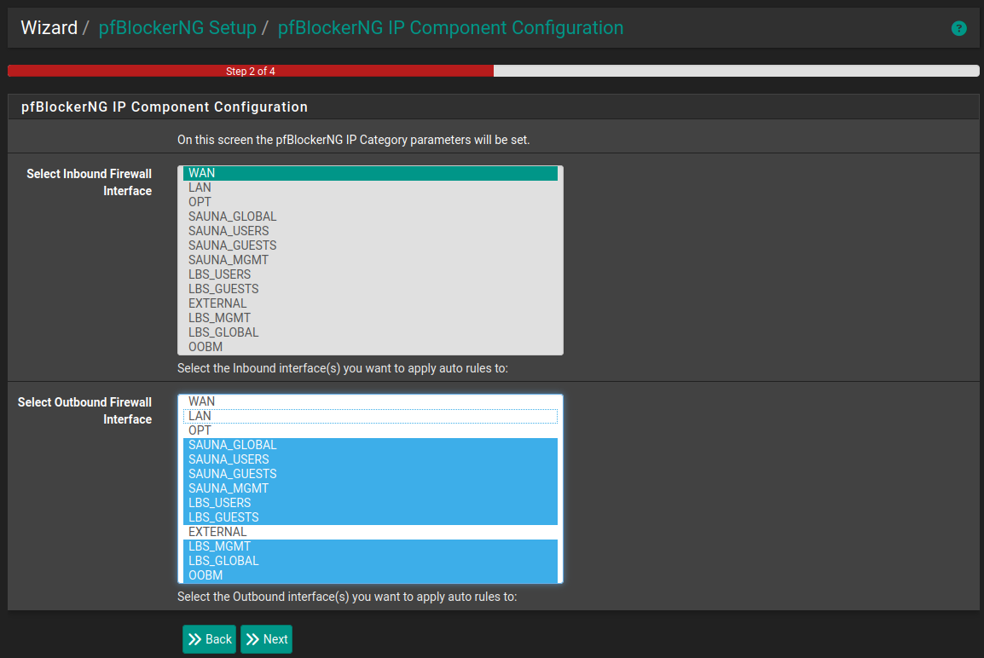The height and width of the screenshot is (658, 984).
Task: Select OPT in Outbound interface list
Action: (370, 430)
